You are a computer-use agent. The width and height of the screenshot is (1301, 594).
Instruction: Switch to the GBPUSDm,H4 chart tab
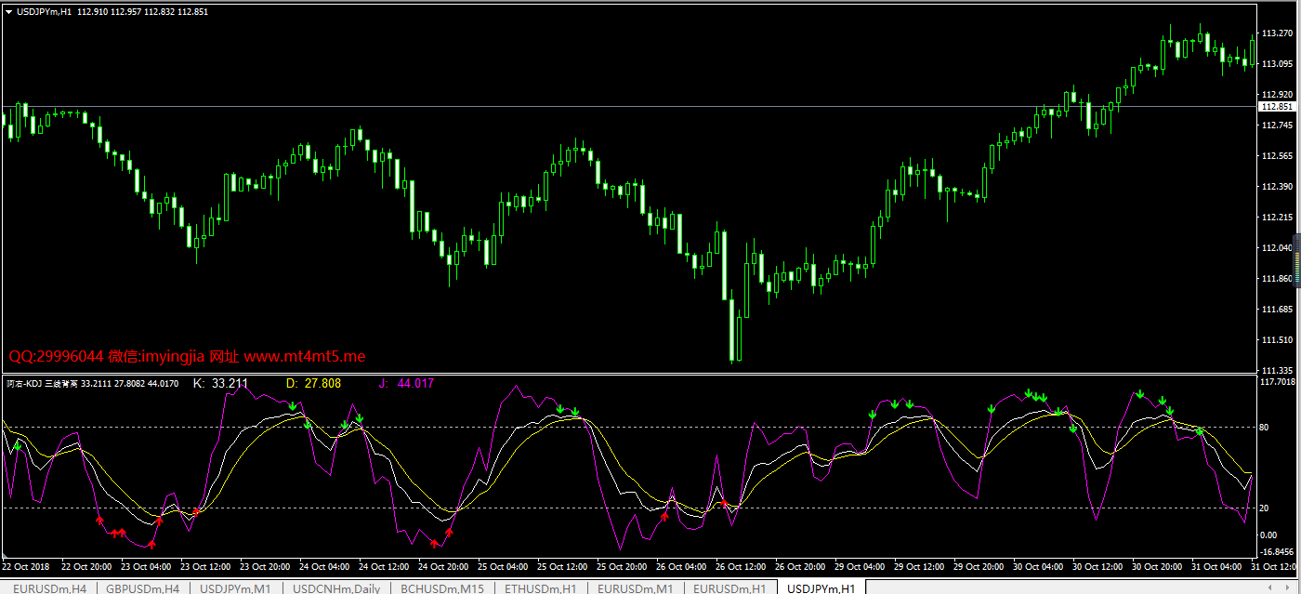click(143, 587)
